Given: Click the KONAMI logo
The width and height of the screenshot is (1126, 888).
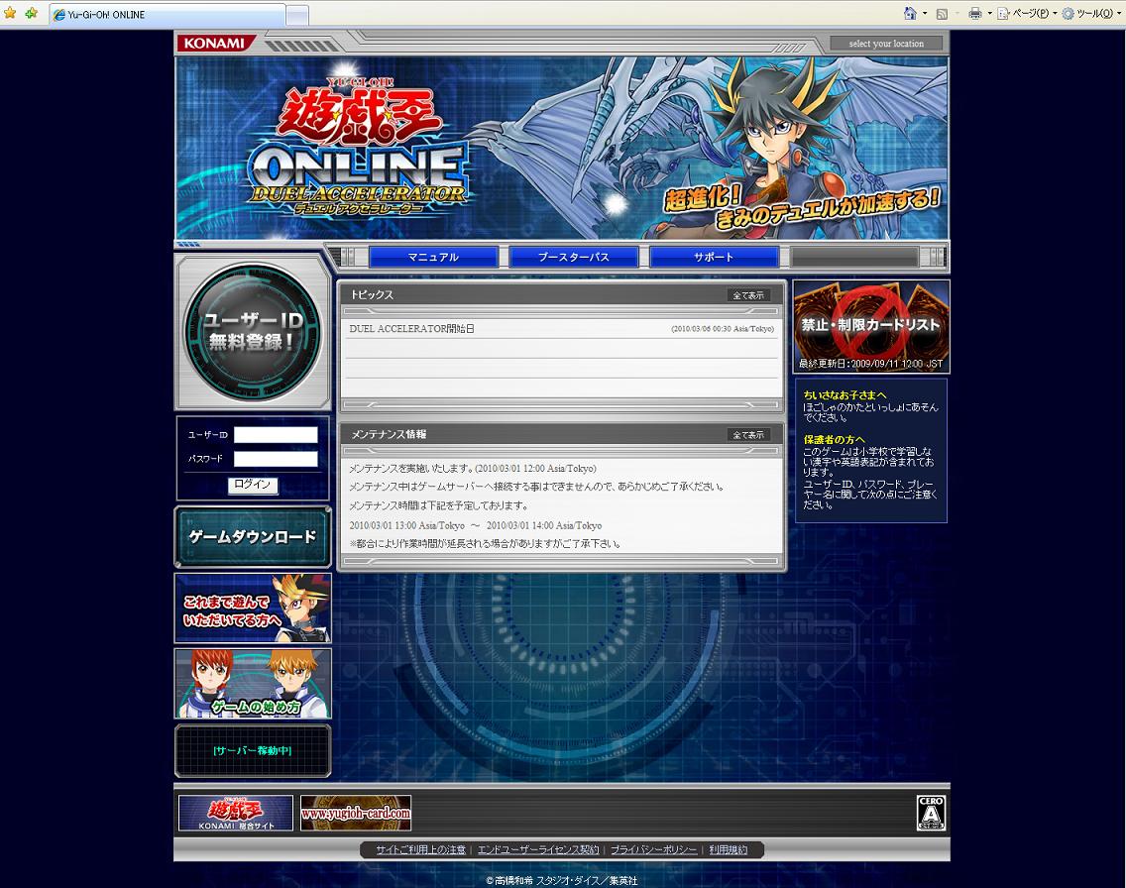Looking at the screenshot, I should pos(214,43).
